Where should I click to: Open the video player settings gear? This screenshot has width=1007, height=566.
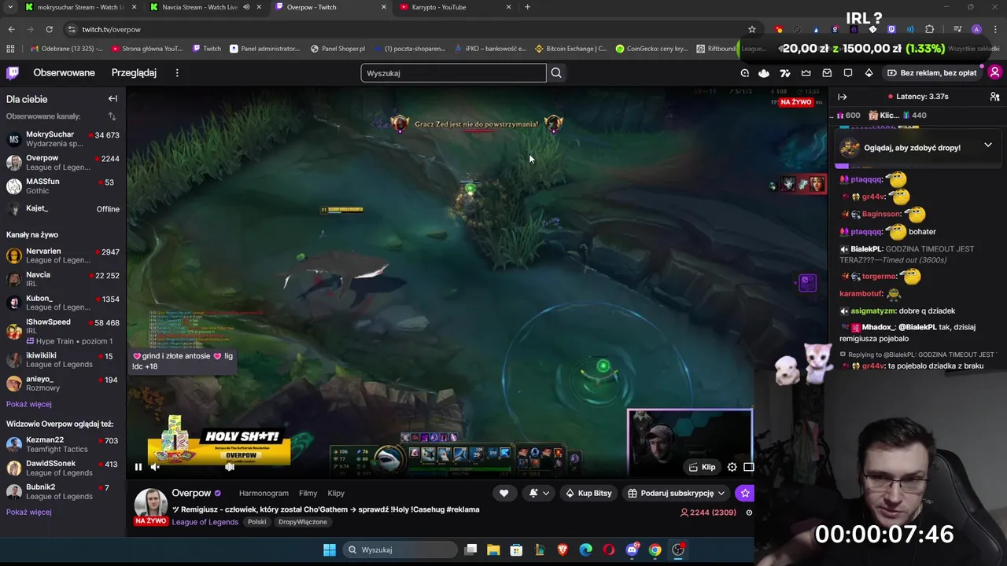tap(732, 467)
